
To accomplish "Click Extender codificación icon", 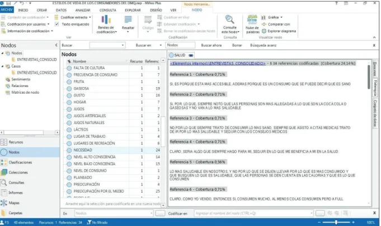I will tap(159, 24).
